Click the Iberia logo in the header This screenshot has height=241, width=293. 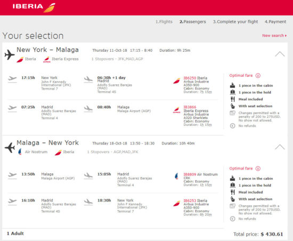pyautogui.click(x=34, y=7)
